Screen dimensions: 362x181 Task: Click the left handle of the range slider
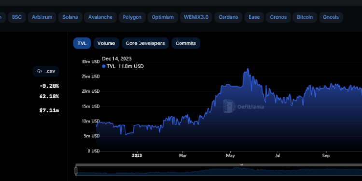(x=76, y=171)
